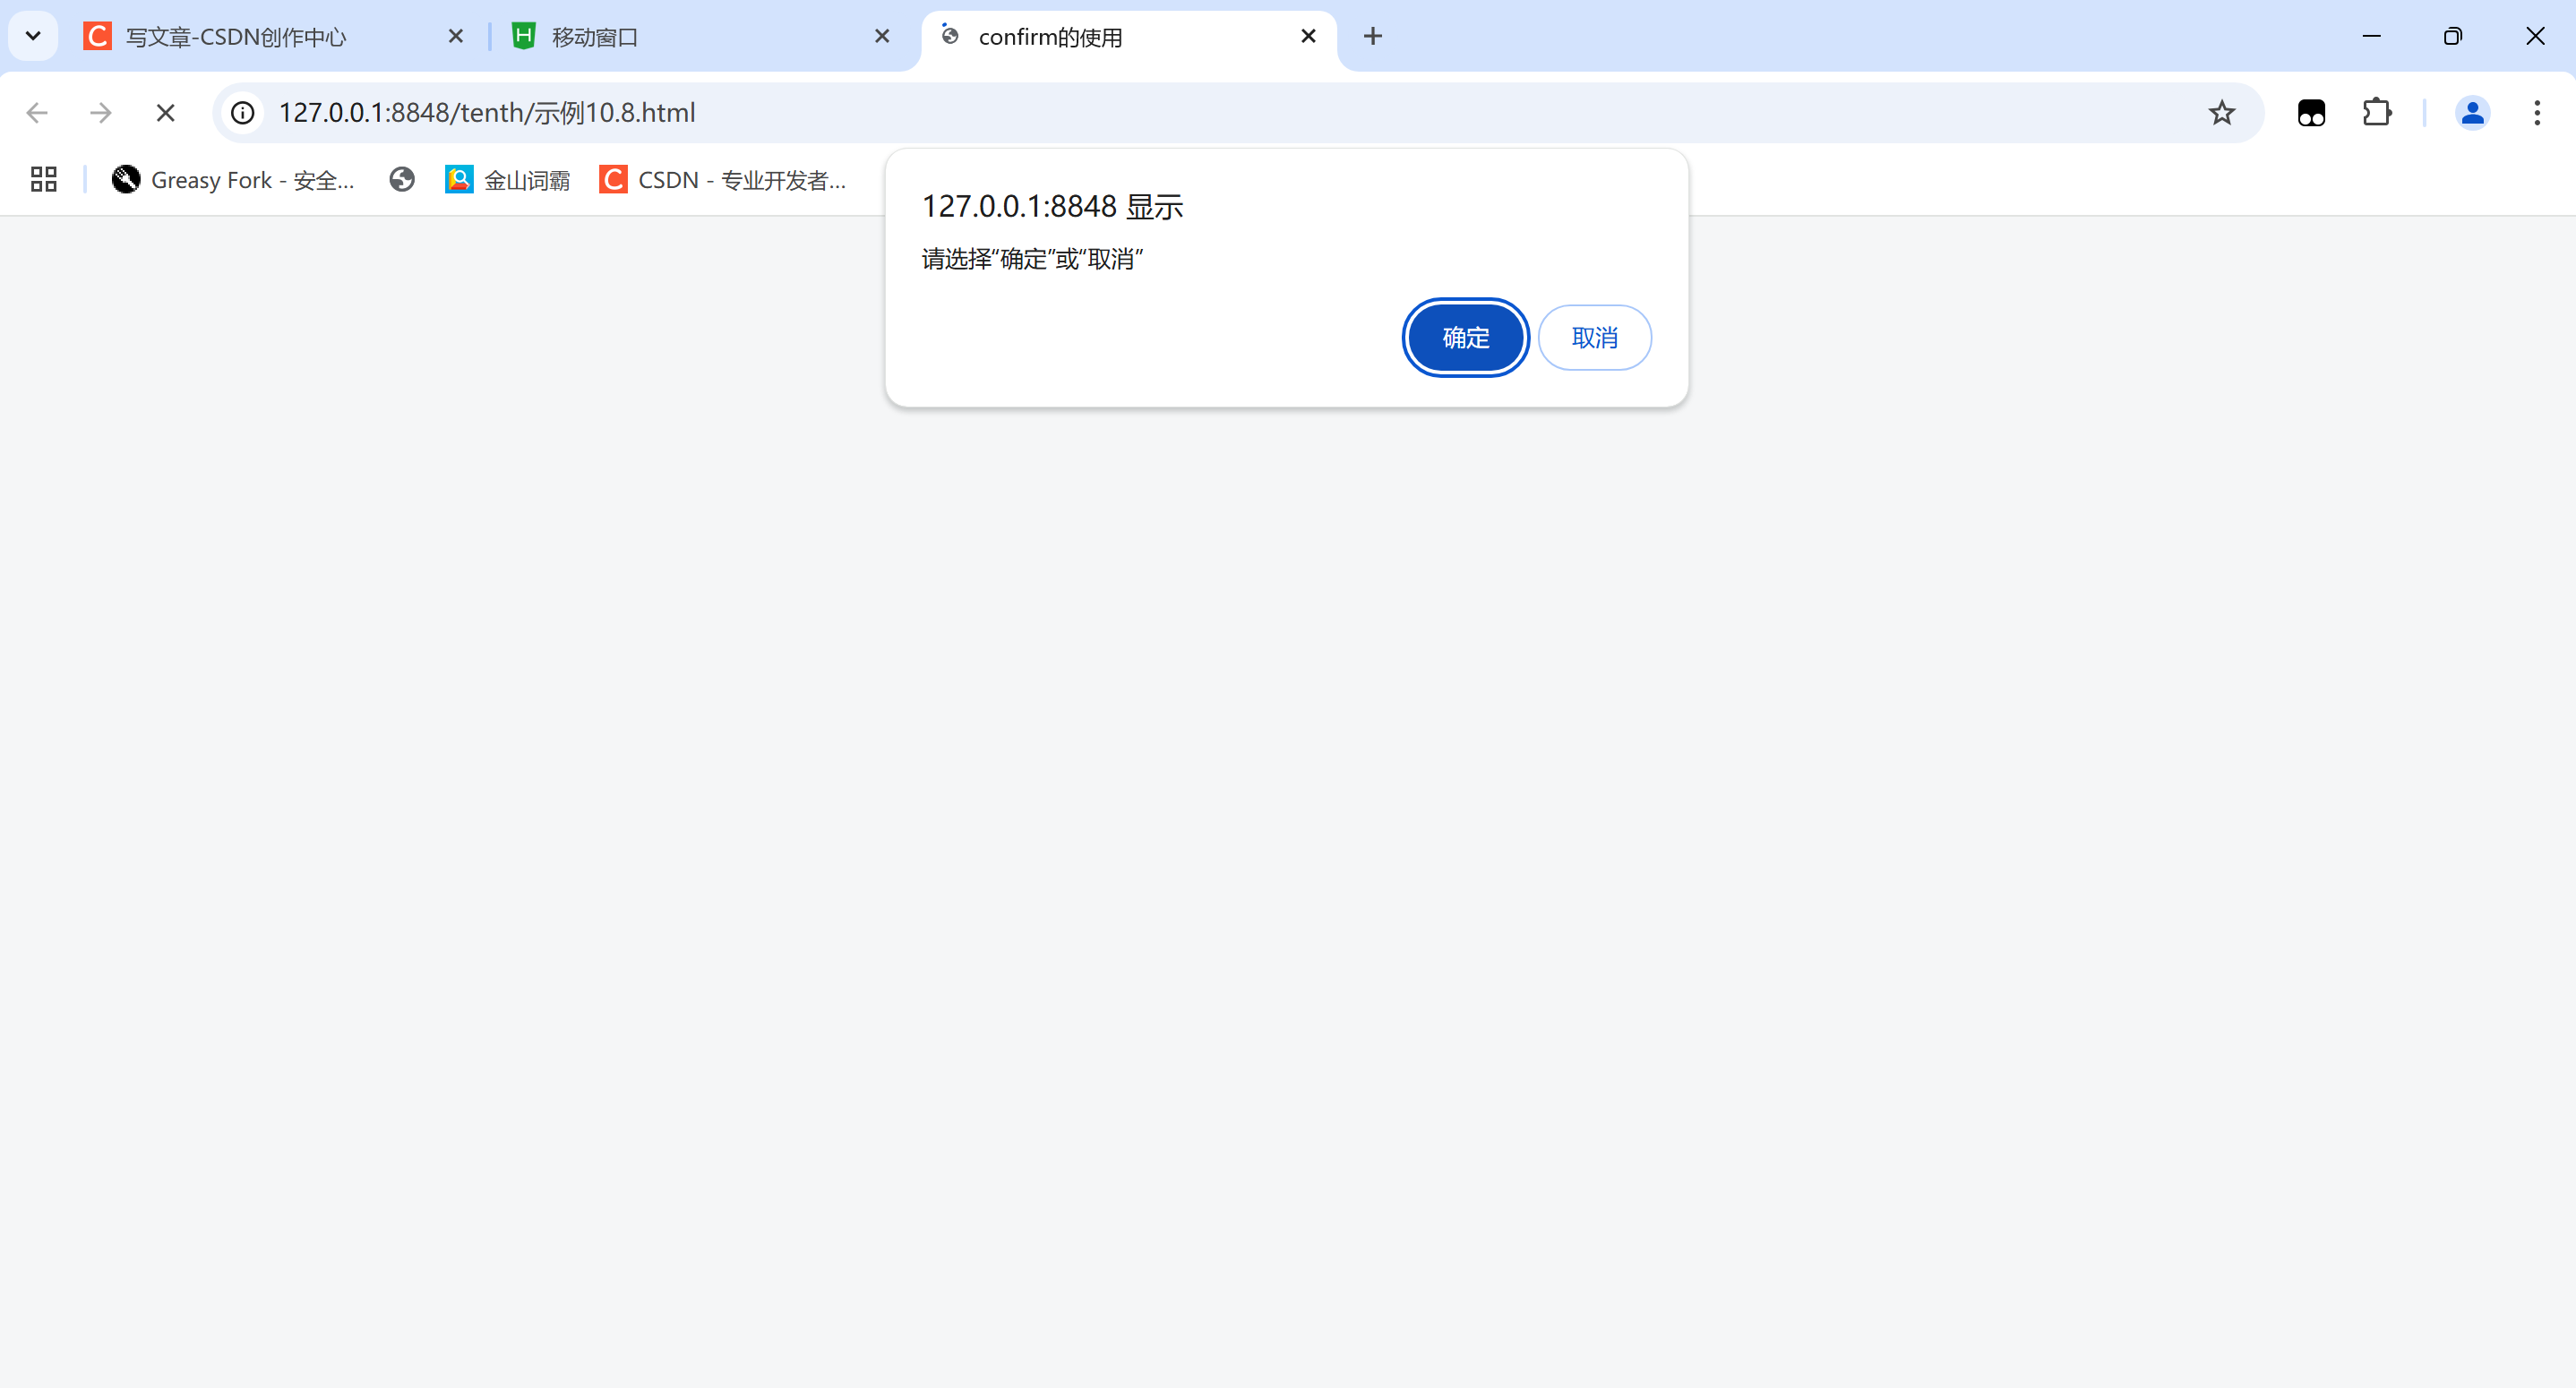Image resolution: width=2576 pixels, height=1388 pixels.
Task: Click the Tampermonkey extension icon
Action: click(x=2311, y=113)
